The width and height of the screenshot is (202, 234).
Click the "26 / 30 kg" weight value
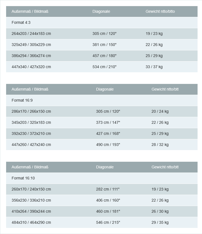click(160, 211)
